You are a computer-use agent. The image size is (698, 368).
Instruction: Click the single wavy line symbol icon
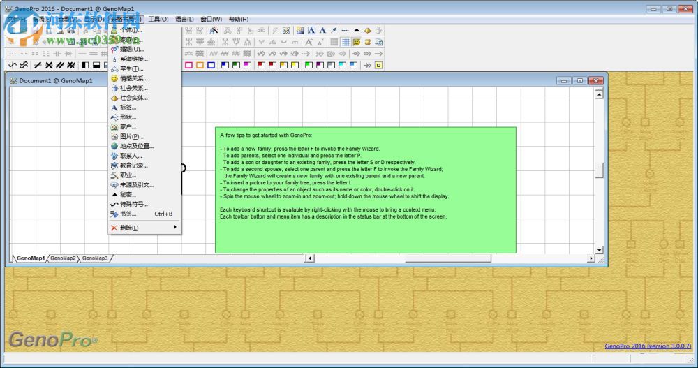pos(13,65)
